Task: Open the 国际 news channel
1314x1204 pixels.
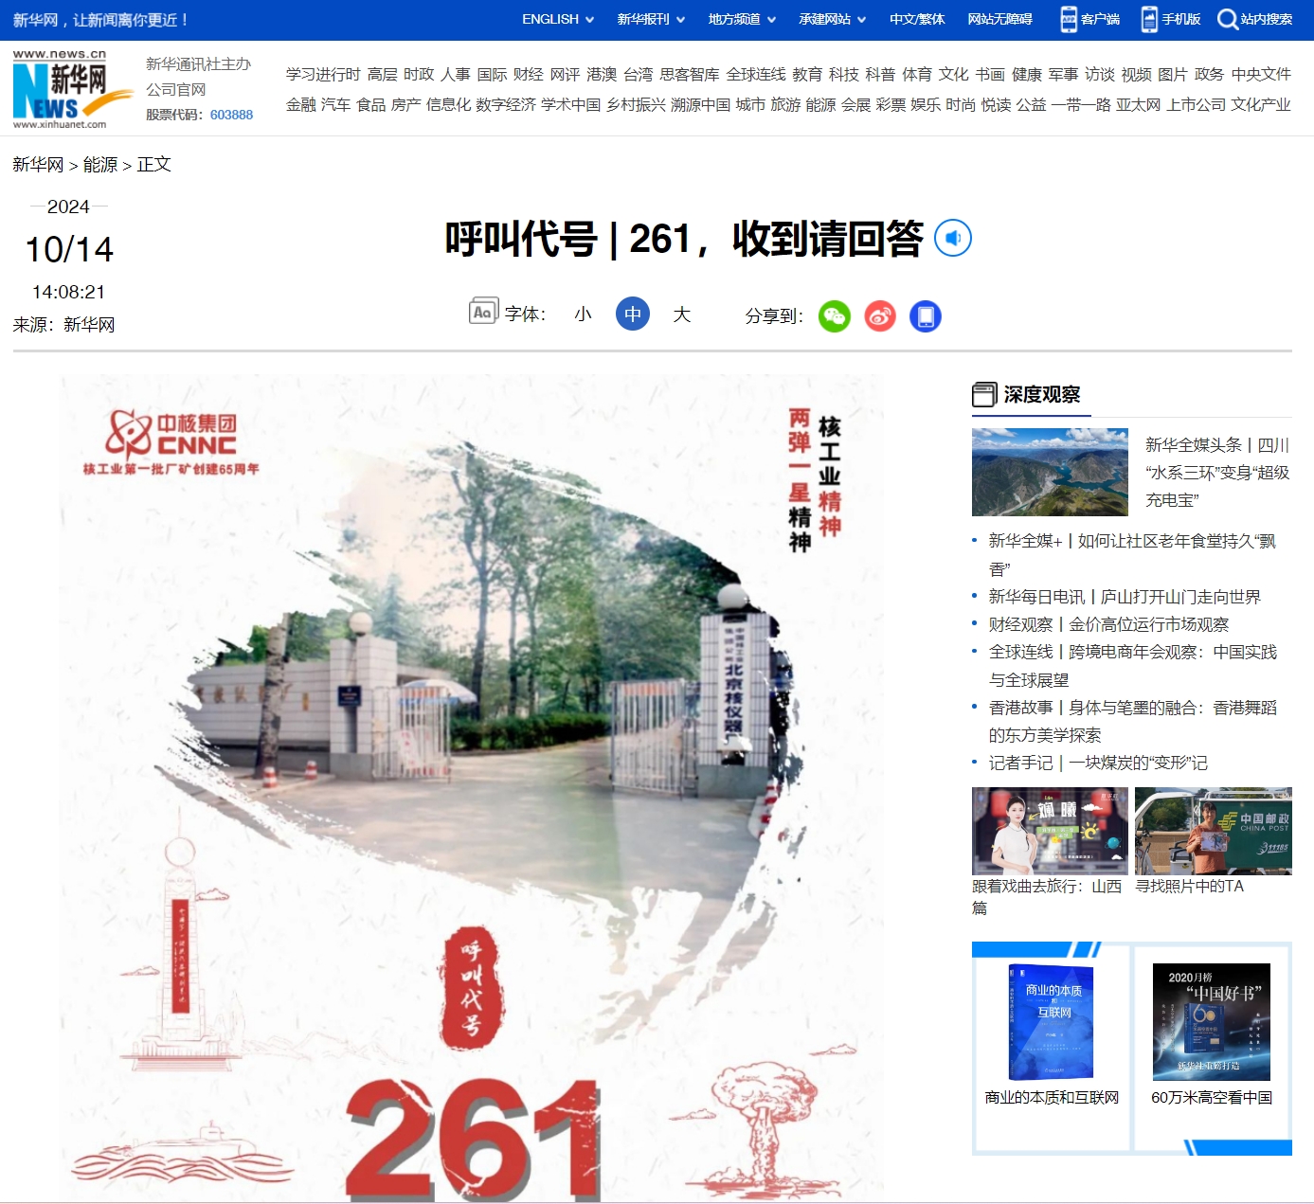Action: 492,74
